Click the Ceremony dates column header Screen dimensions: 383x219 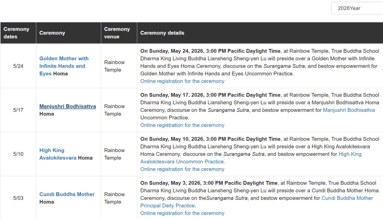pyautogui.click(x=17, y=33)
